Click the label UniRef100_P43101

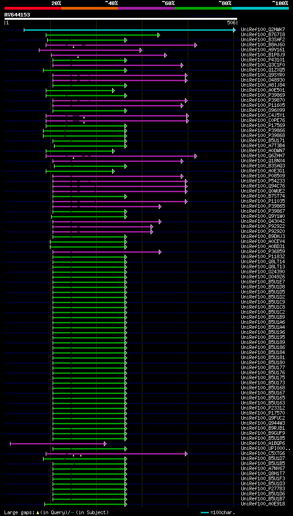263,60
